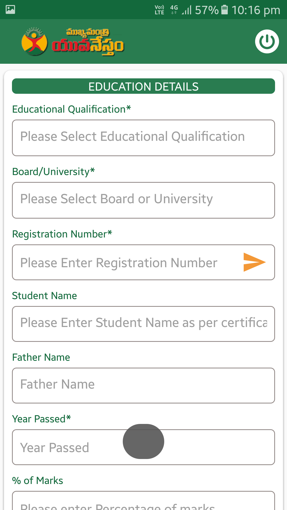Focus the Student Name field
The width and height of the screenshot is (287, 510).
143,324
